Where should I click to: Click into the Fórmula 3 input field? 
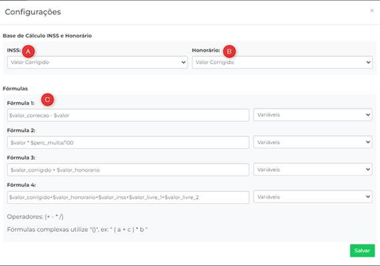[128, 170]
